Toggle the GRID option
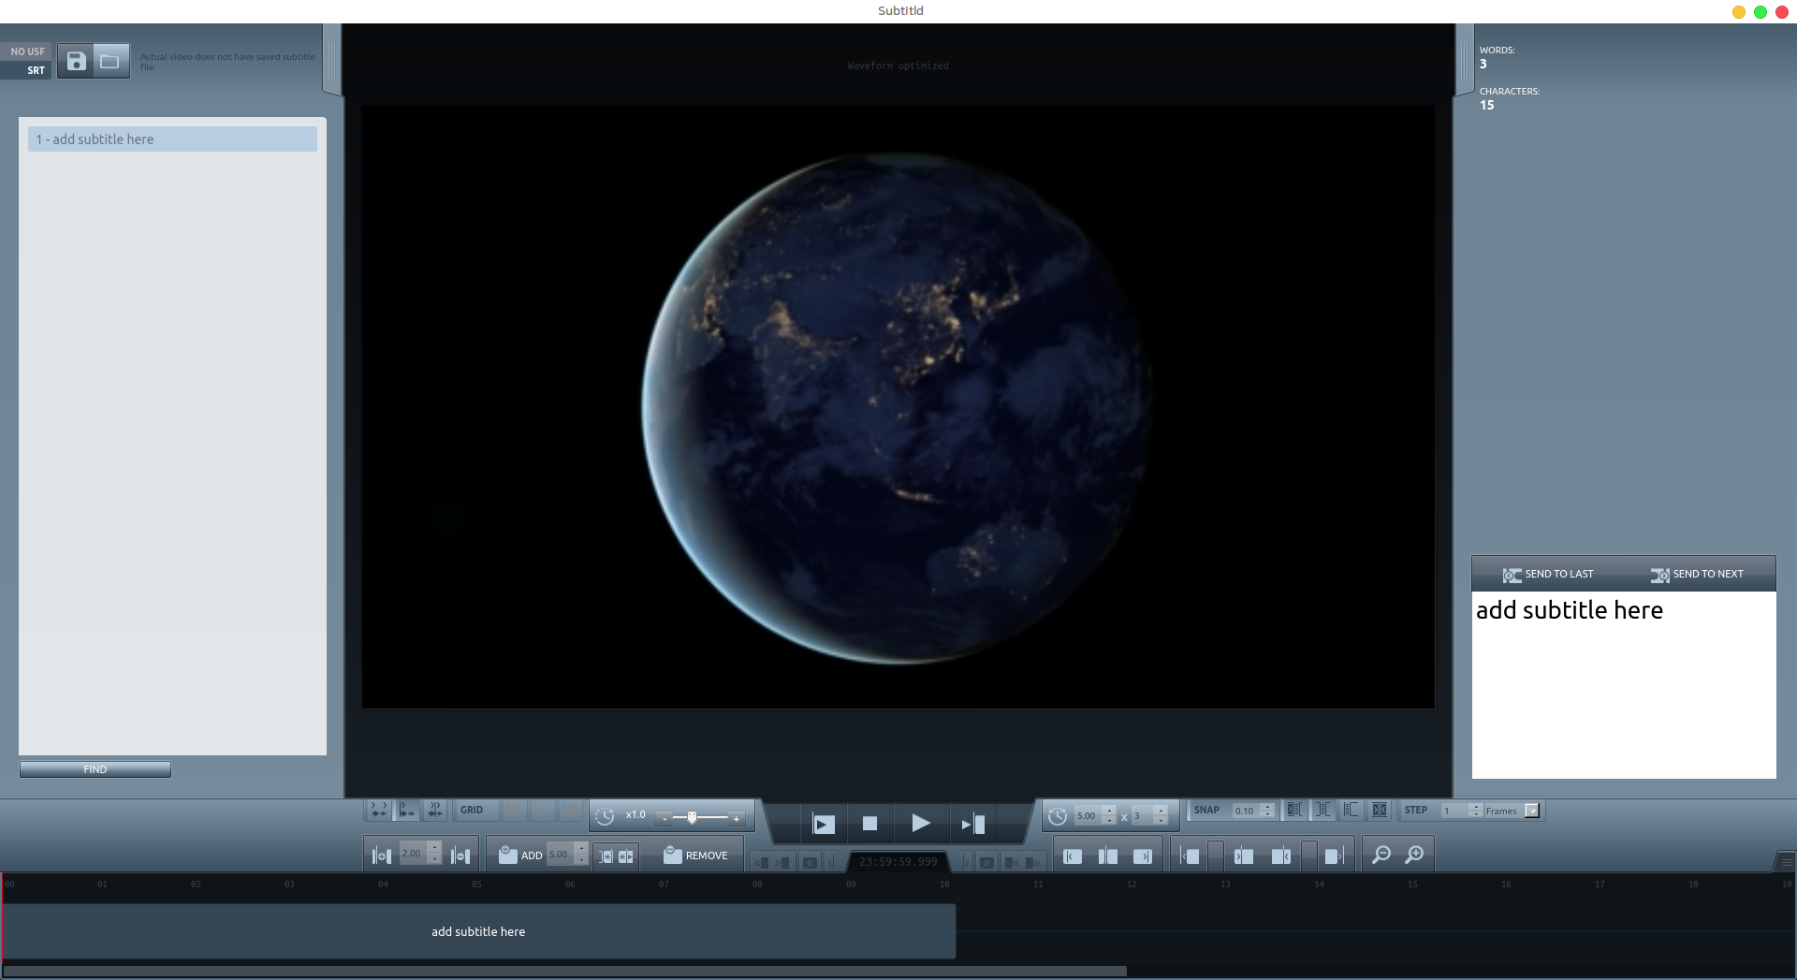The image size is (1797, 980). (472, 811)
